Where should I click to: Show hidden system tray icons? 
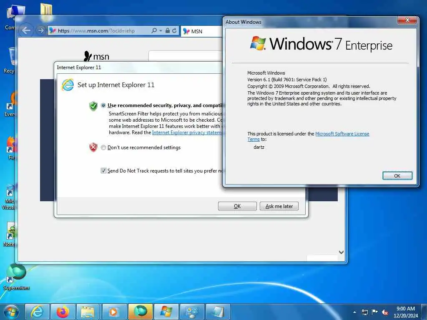(x=354, y=312)
